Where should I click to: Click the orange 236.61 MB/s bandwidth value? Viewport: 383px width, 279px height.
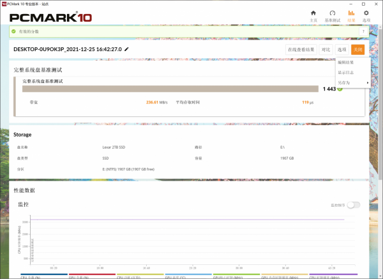[x=156, y=102]
